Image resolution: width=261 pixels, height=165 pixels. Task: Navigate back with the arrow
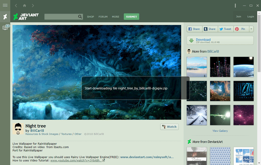(16, 6)
